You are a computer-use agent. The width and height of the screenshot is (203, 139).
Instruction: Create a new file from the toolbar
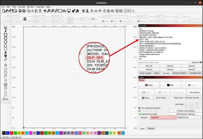click(x=4, y=11)
